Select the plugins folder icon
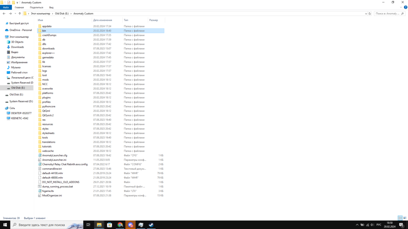 click(x=40, y=97)
